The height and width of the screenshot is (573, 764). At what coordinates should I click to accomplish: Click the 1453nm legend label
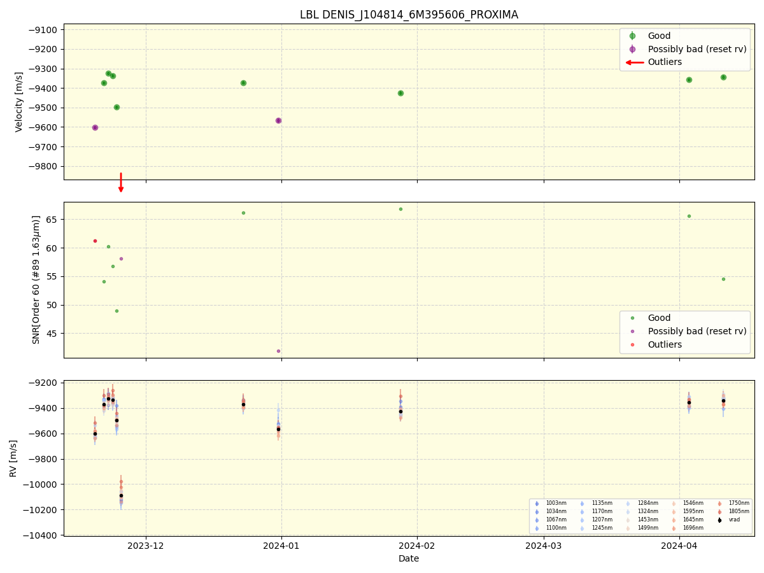point(648,520)
